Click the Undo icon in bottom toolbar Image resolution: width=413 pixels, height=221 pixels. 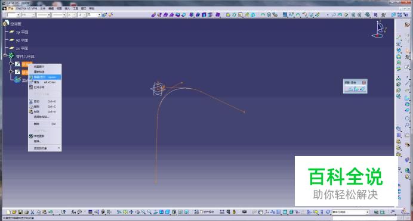pos(50,212)
